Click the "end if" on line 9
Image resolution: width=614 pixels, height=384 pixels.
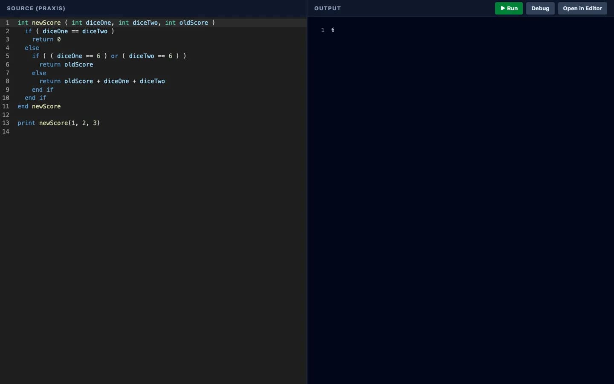pyautogui.click(x=43, y=90)
